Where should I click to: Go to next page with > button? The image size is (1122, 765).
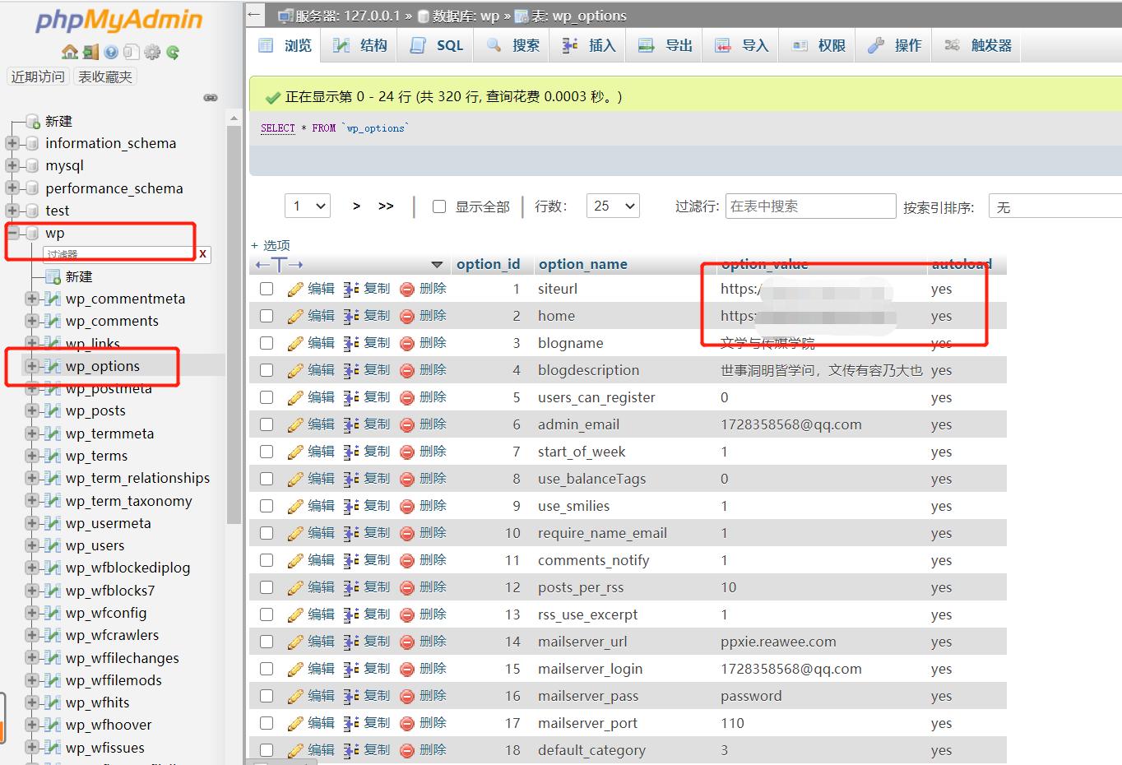point(356,206)
